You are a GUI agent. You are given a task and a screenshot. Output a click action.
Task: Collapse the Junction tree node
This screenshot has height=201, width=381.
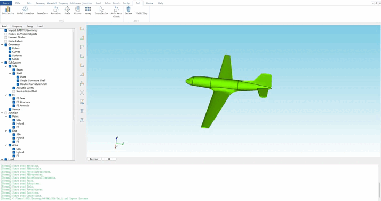[x=2, y=113]
